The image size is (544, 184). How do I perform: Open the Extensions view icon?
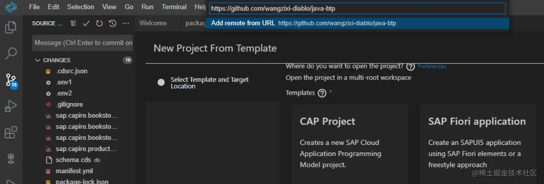(11, 132)
